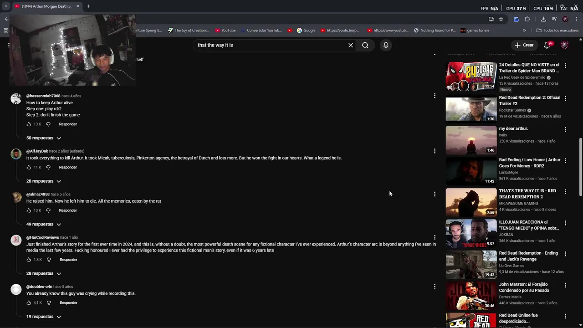
Task: Open options menu for @hassanmiah7068 comment
Action: pyautogui.click(x=435, y=96)
